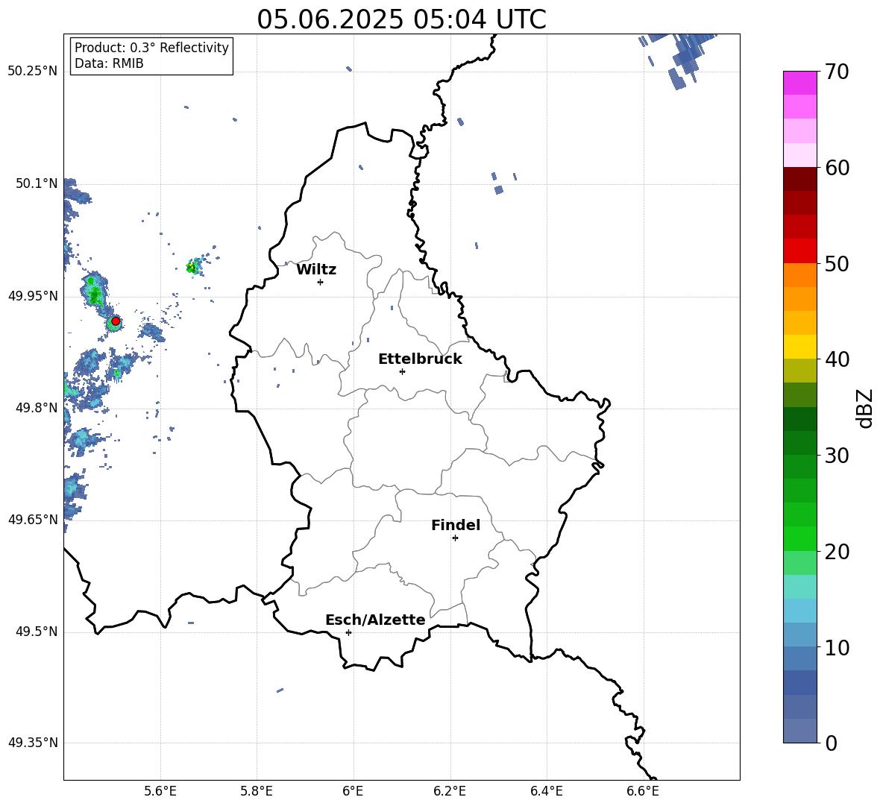Viewport: 883px width, 806px height.
Task: Click the 10 tick label on colorbar
Action: pyautogui.click(x=837, y=647)
